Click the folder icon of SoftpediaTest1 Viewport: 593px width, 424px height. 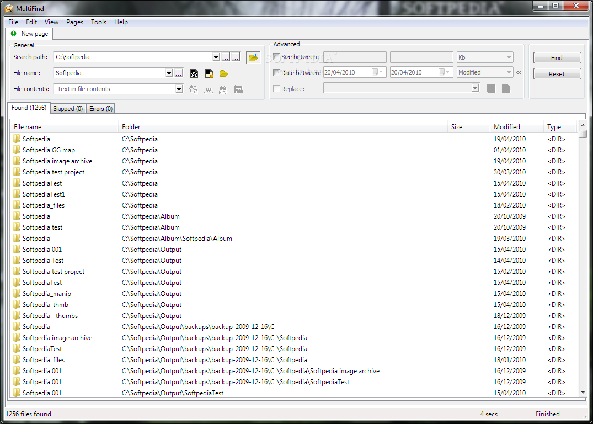(x=17, y=194)
